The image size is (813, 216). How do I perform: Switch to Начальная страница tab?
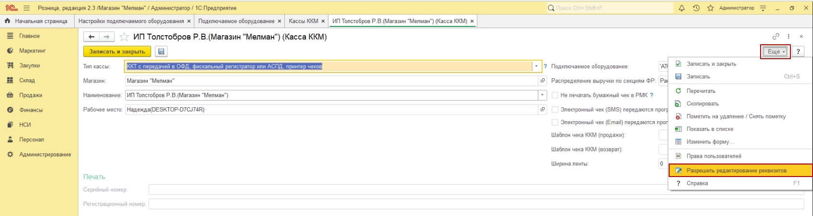tap(37, 21)
